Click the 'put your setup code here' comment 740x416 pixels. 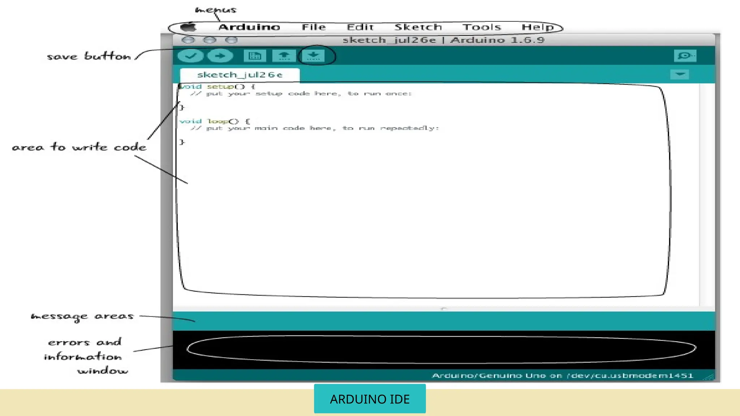tap(301, 94)
